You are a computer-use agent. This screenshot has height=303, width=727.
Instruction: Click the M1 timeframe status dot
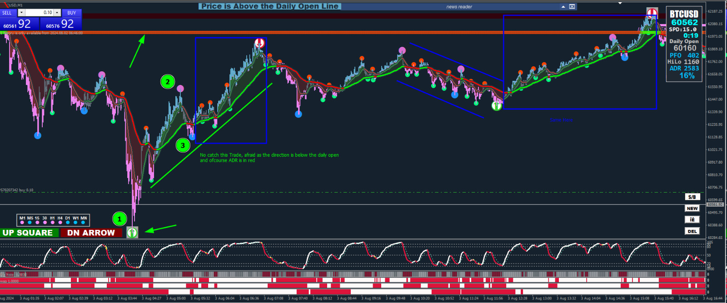pos(22,223)
